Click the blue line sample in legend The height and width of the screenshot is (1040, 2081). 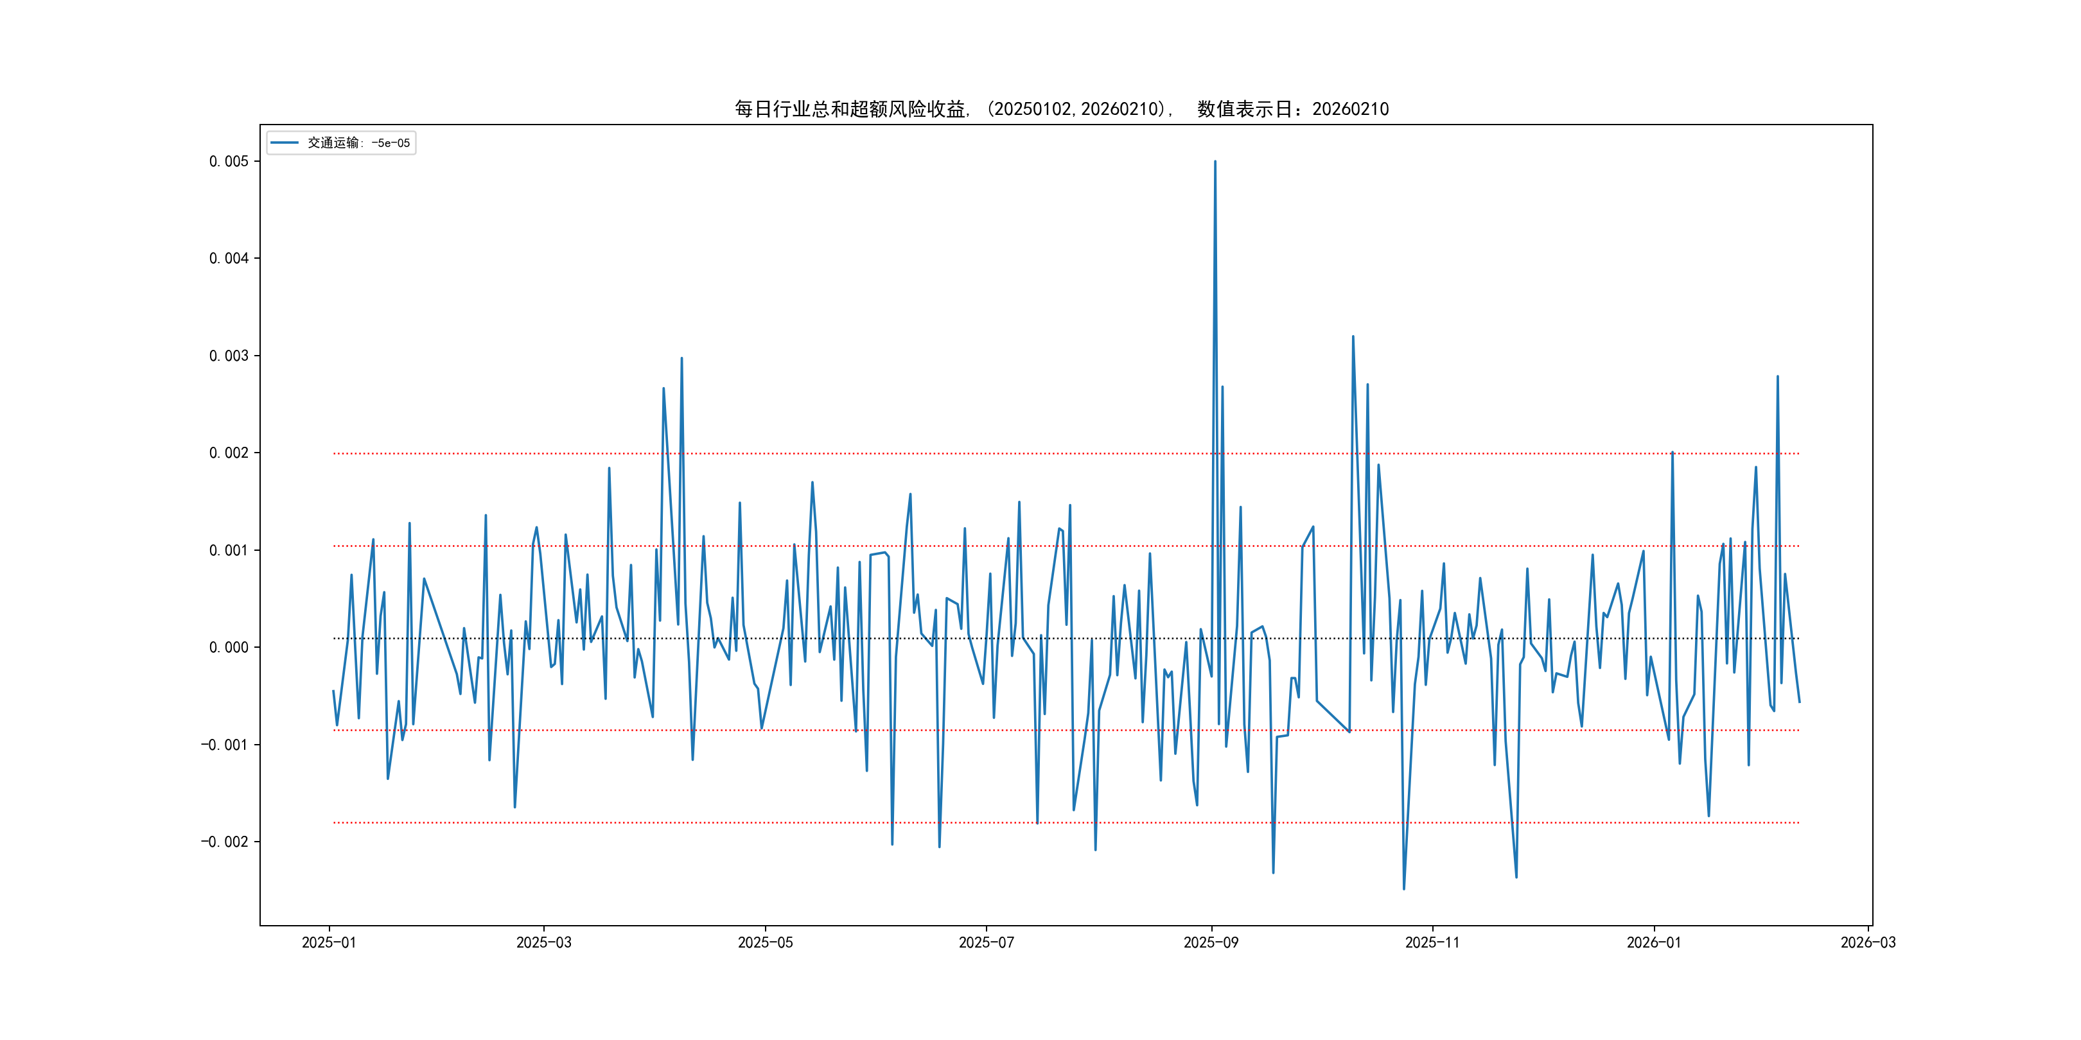(x=285, y=143)
